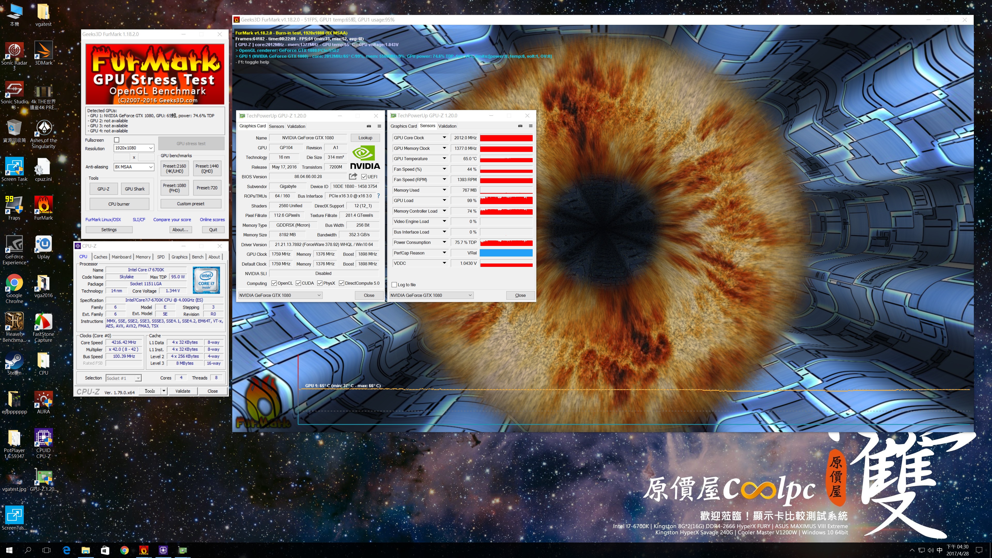Expand PerfCap Reason sensor dropdown
The height and width of the screenshot is (558, 992).
point(444,253)
